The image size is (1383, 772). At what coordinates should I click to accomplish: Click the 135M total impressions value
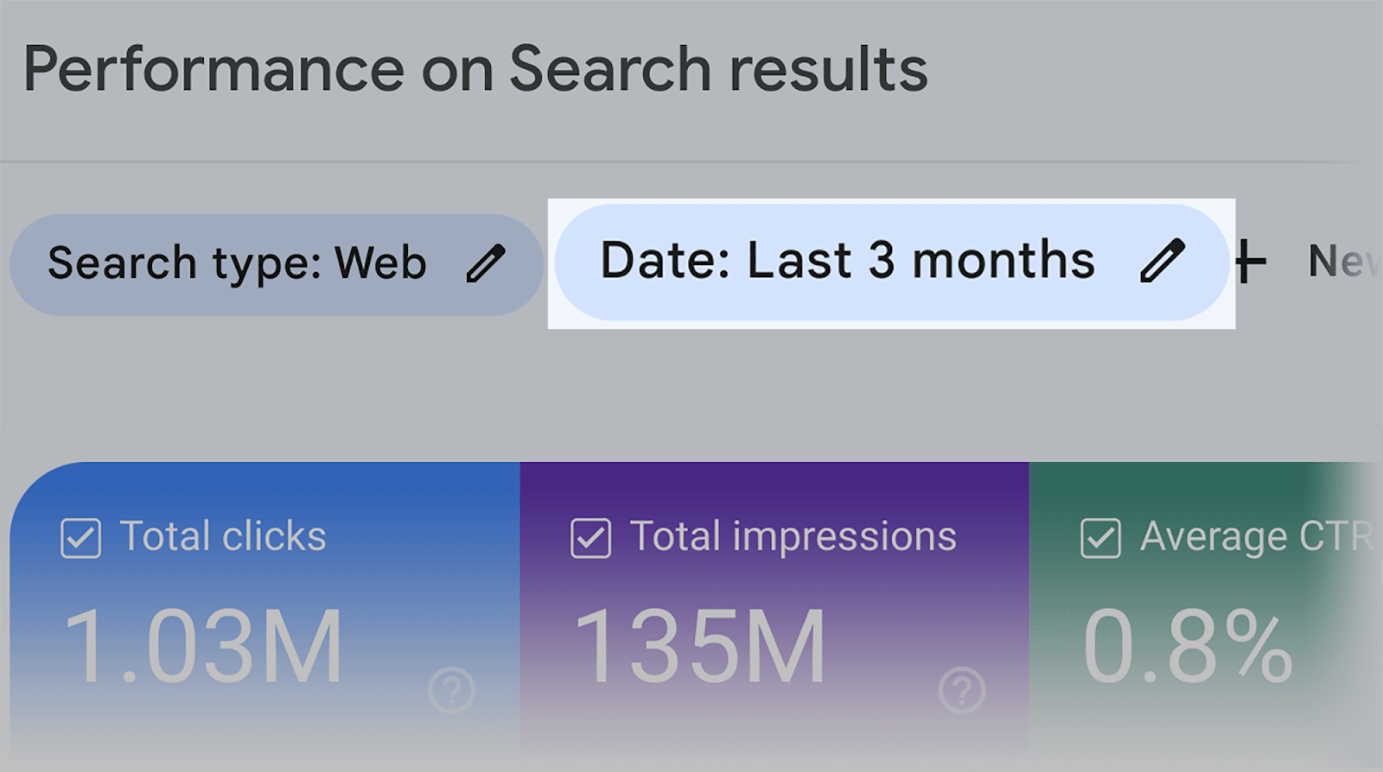tap(700, 648)
